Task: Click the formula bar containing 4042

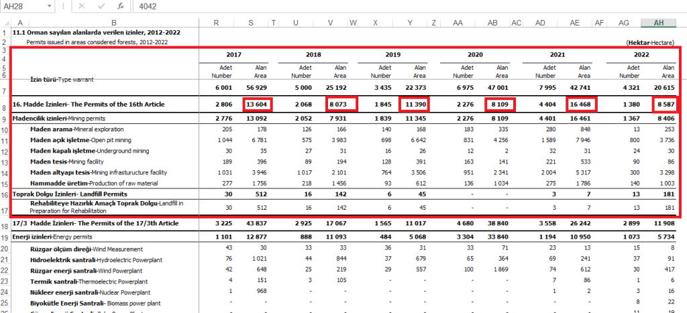Action: click(x=403, y=6)
